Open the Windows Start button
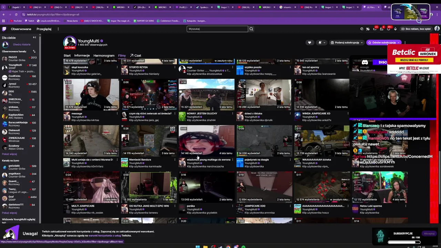 (197, 247)
